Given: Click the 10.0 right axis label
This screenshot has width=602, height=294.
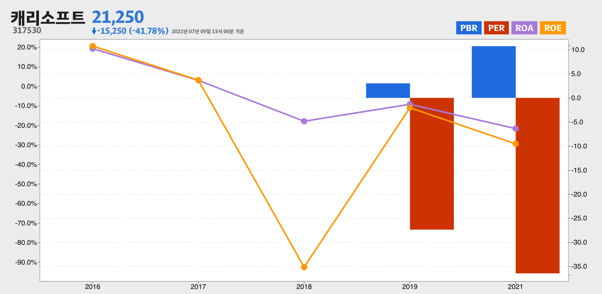Looking at the screenshot, I should 578,50.
